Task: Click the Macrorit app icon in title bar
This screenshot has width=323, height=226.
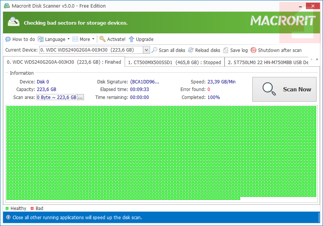Action: click(x=7, y=6)
